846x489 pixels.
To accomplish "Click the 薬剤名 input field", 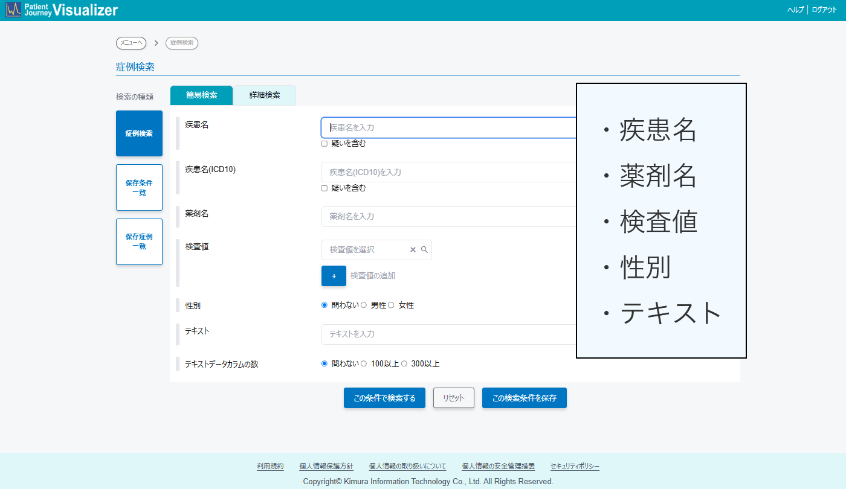I will (447, 217).
